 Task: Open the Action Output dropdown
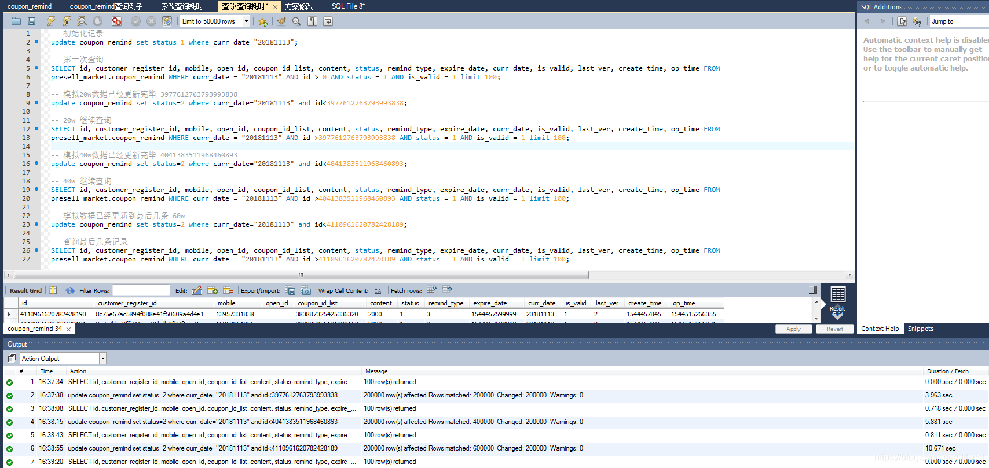click(102, 359)
